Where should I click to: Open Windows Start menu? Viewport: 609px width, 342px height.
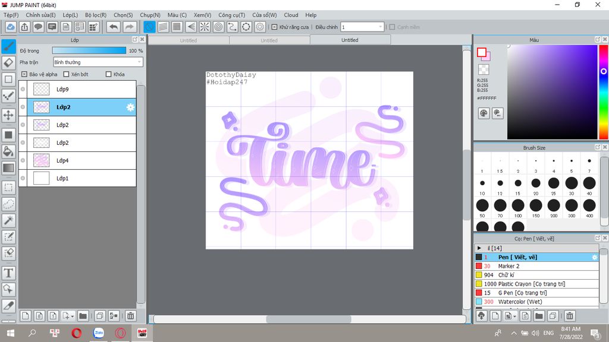[11, 332]
